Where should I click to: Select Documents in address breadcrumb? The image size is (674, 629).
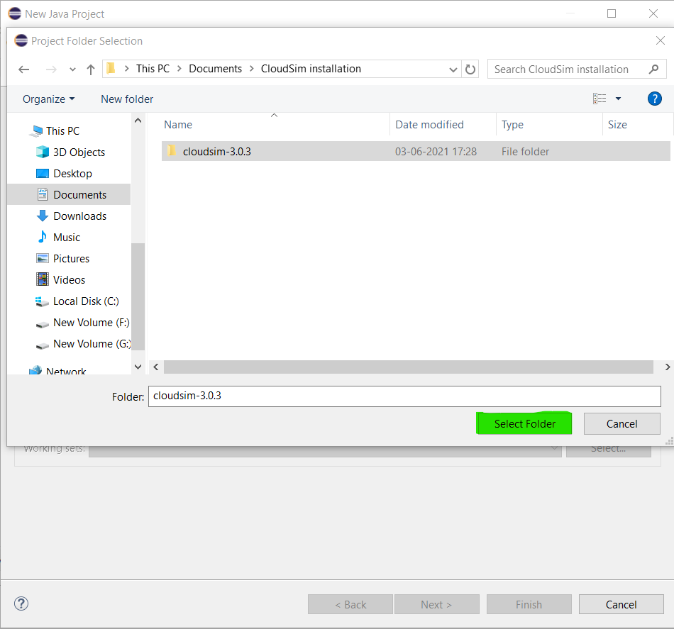point(216,69)
